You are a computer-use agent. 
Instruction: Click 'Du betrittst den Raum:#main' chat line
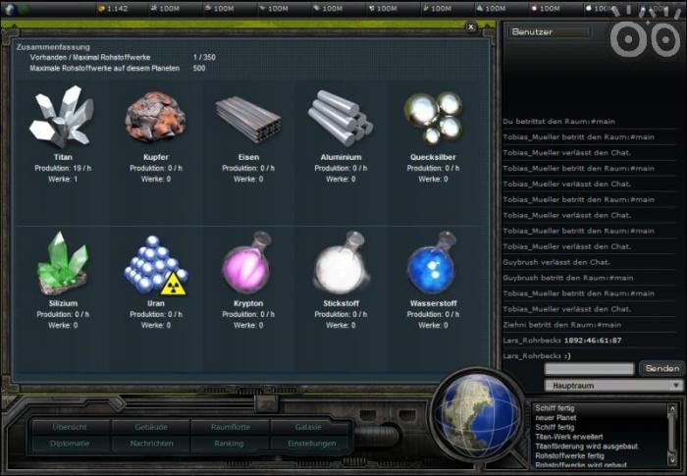tap(559, 122)
